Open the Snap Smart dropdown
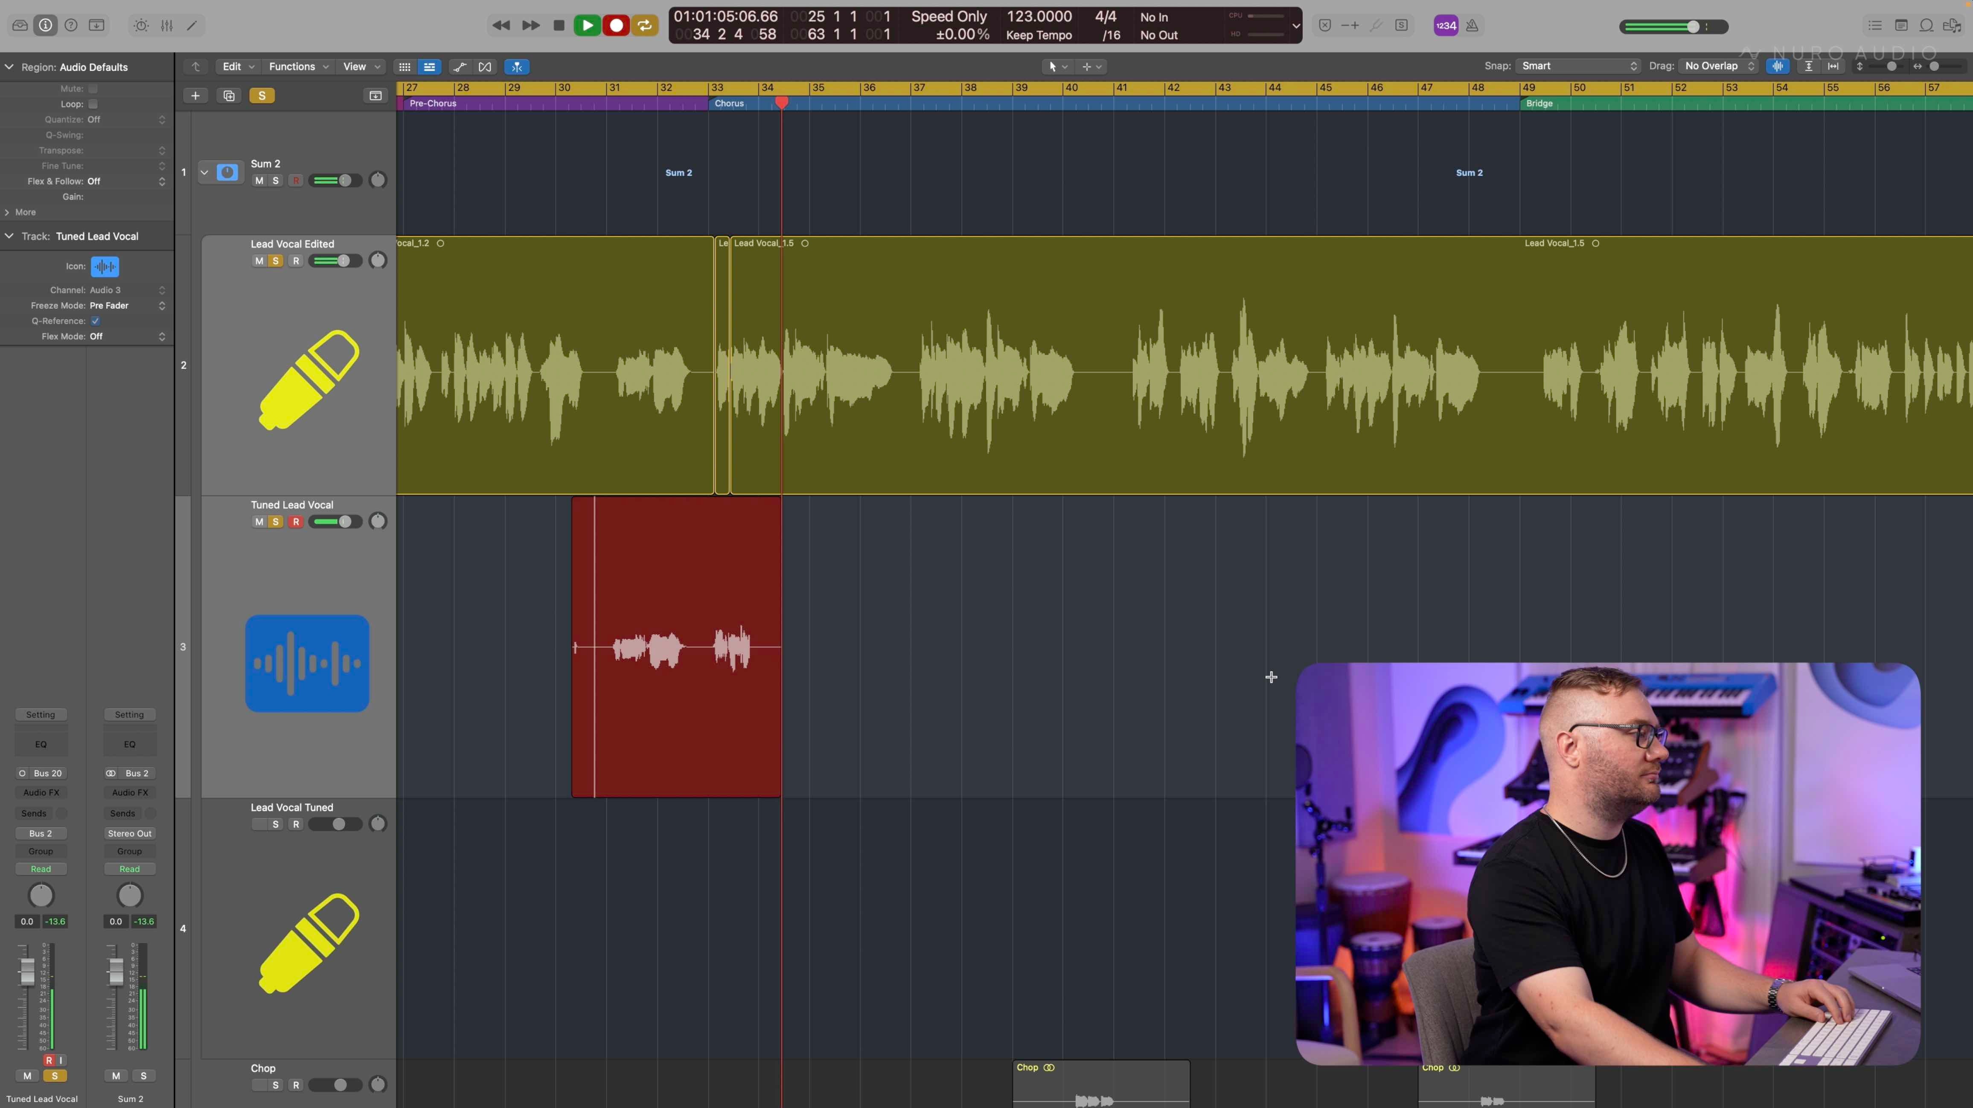This screenshot has width=1973, height=1108. coord(1578,66)
